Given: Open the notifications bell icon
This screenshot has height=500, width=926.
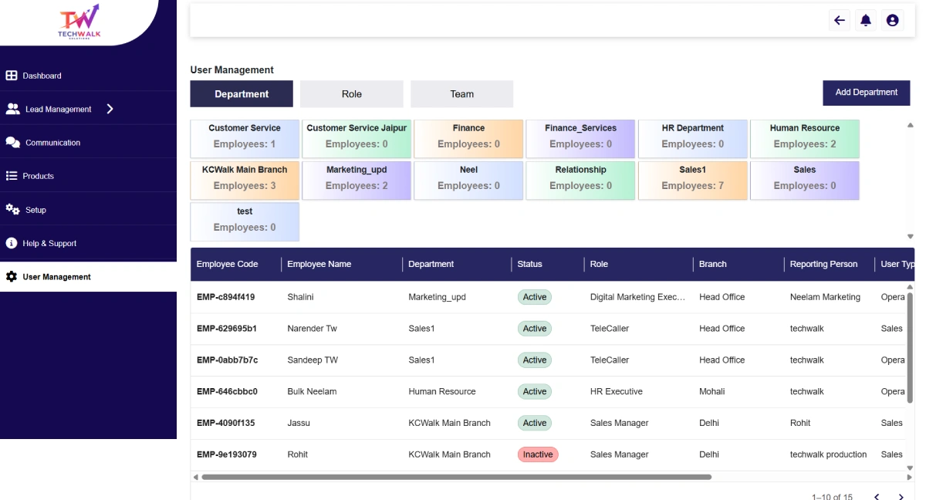Looking at the screenshot, I should click(x=866, y=21).
